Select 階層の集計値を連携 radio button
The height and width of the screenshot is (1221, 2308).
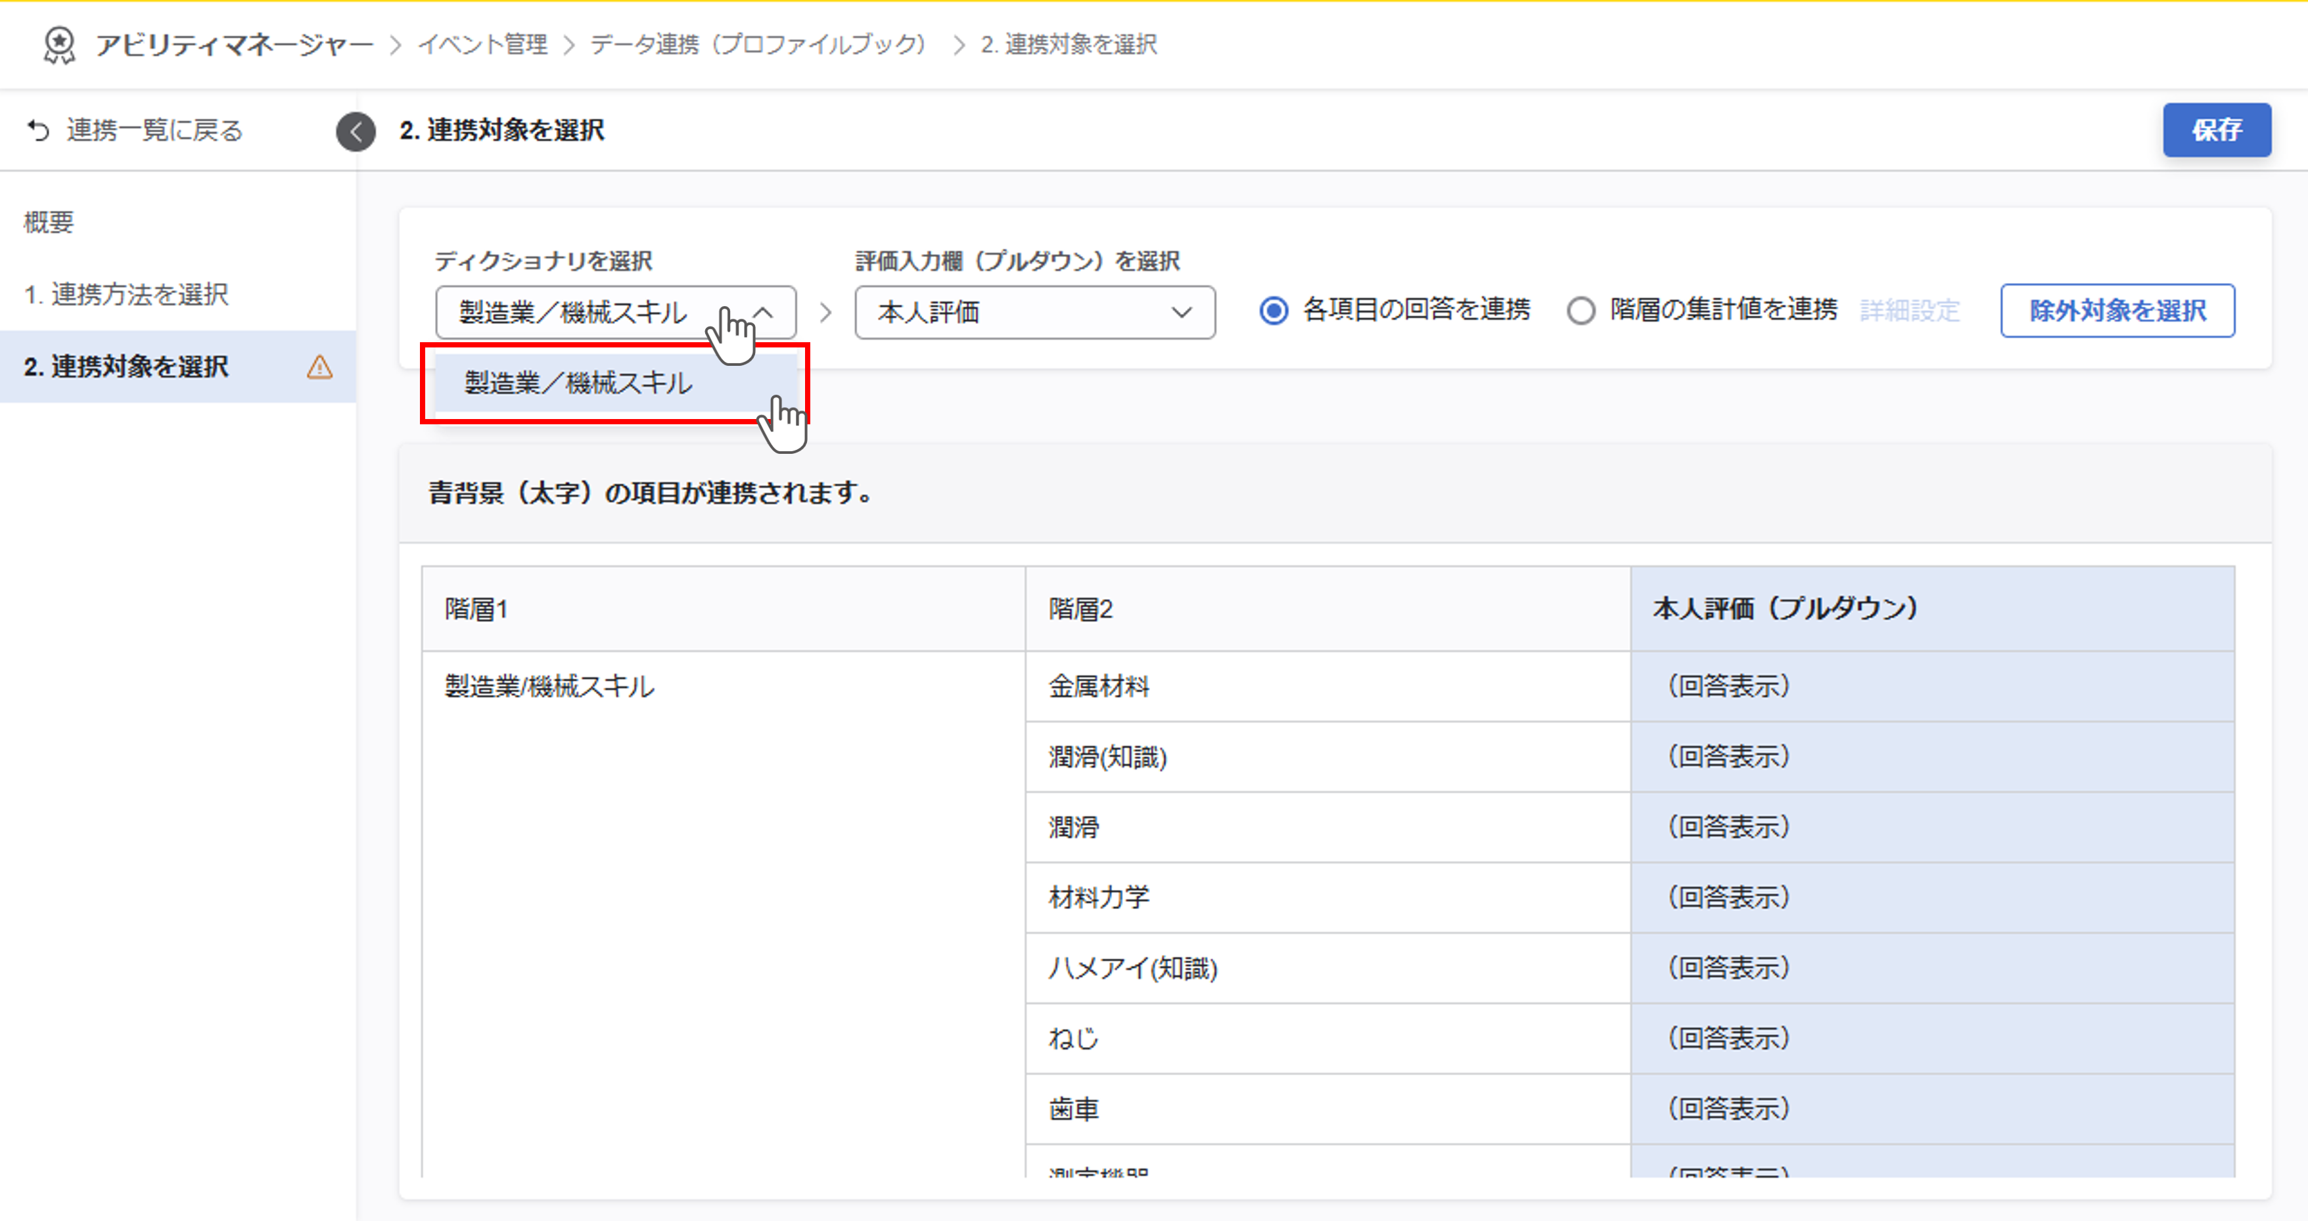[1581, 311]
